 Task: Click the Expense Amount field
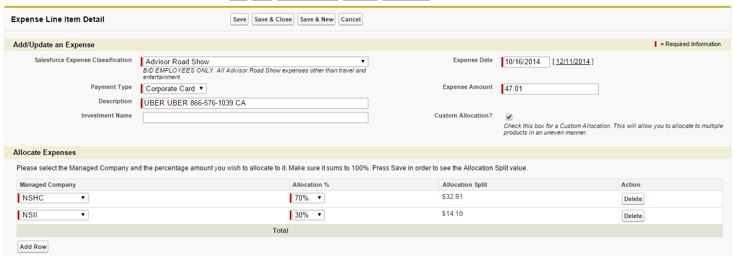point(551,89)
